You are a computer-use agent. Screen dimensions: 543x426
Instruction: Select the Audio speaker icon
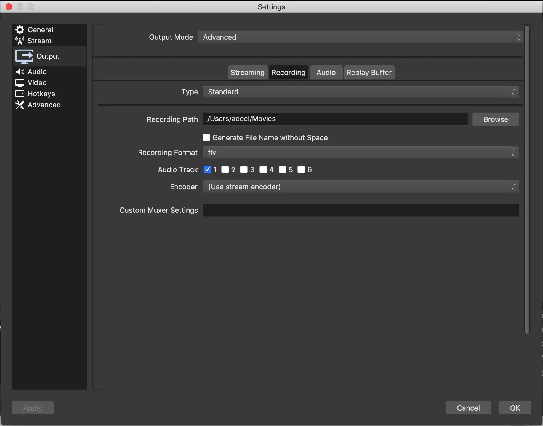pos(20,72)
